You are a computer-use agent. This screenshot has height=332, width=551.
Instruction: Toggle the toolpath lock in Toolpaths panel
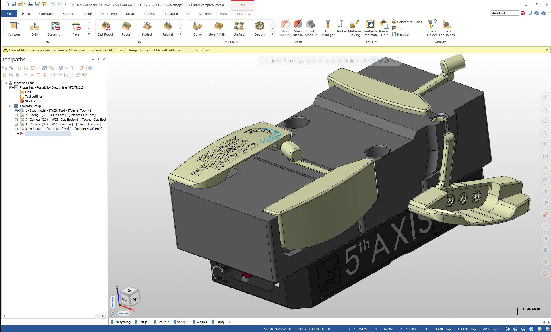point(4,75)
